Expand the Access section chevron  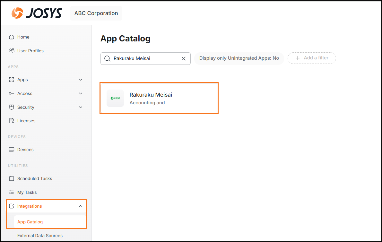pos(81,93)
